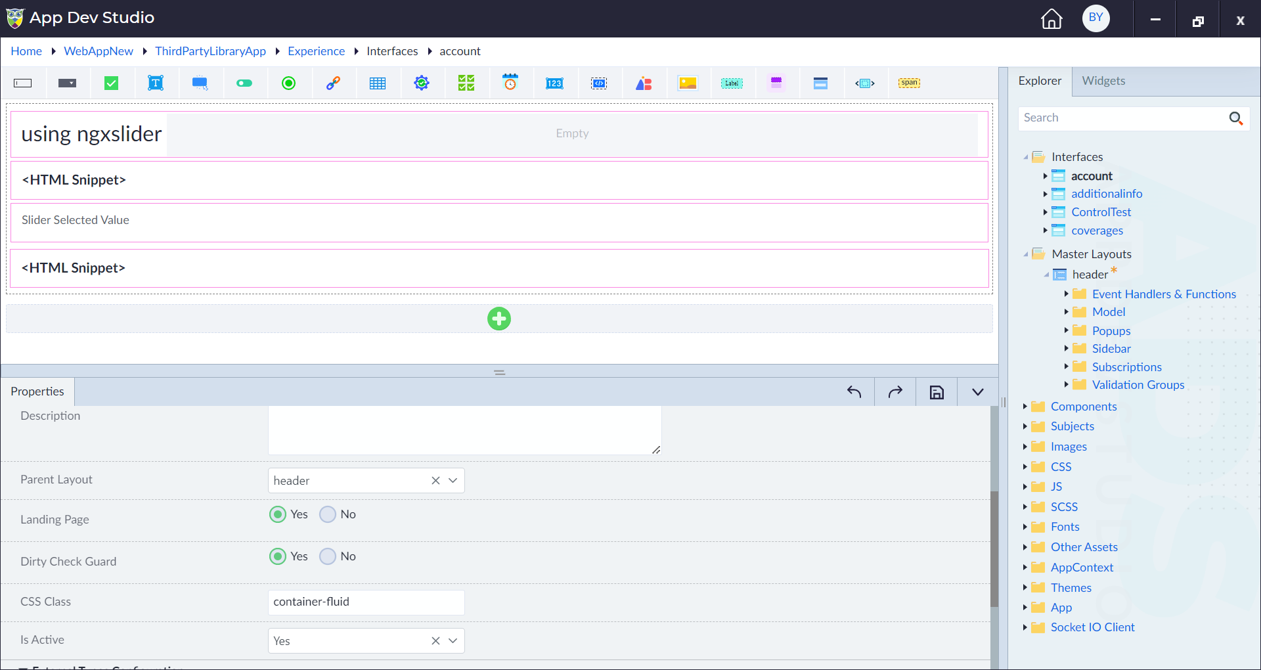Image resolution: width=1261 pixels, height=670 pixels.
Task: Open the Parent Layout dropdown
Action: click(453, 481)
